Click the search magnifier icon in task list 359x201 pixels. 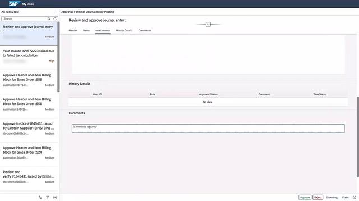click(x=49, y=18)
